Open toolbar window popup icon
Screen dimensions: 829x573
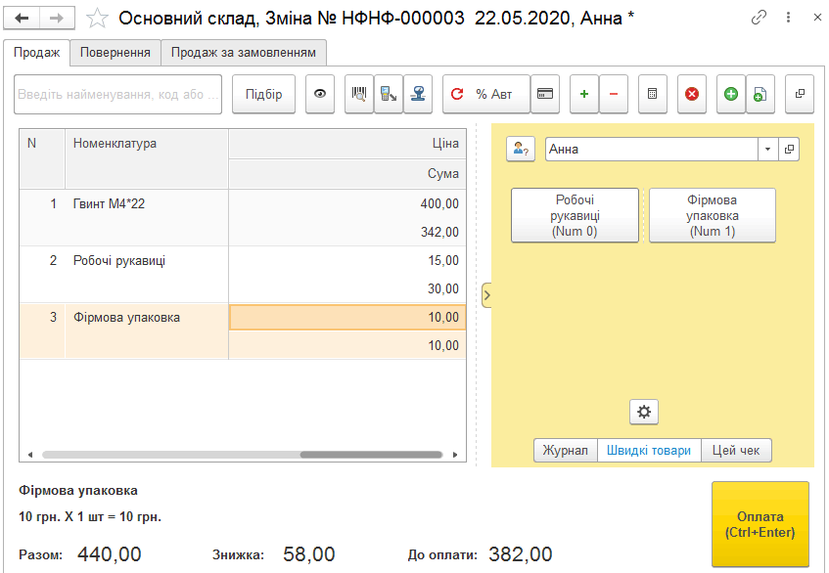point(800,94)
